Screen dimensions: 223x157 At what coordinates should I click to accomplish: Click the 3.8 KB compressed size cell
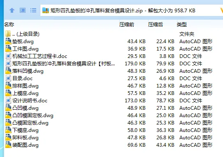[x=167, y=56]
